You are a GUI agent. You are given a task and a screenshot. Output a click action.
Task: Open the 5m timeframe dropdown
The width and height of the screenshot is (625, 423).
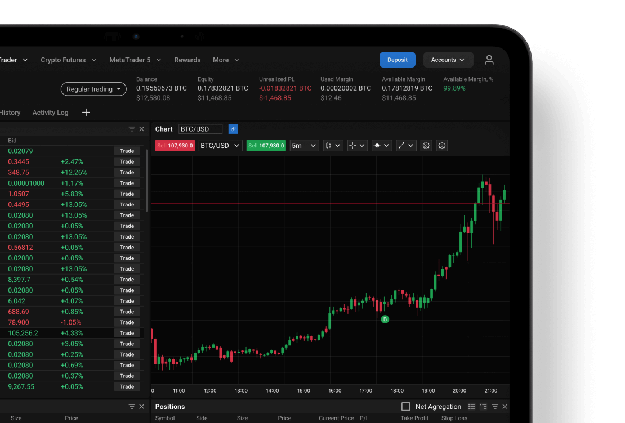click(x=303, y=145)
